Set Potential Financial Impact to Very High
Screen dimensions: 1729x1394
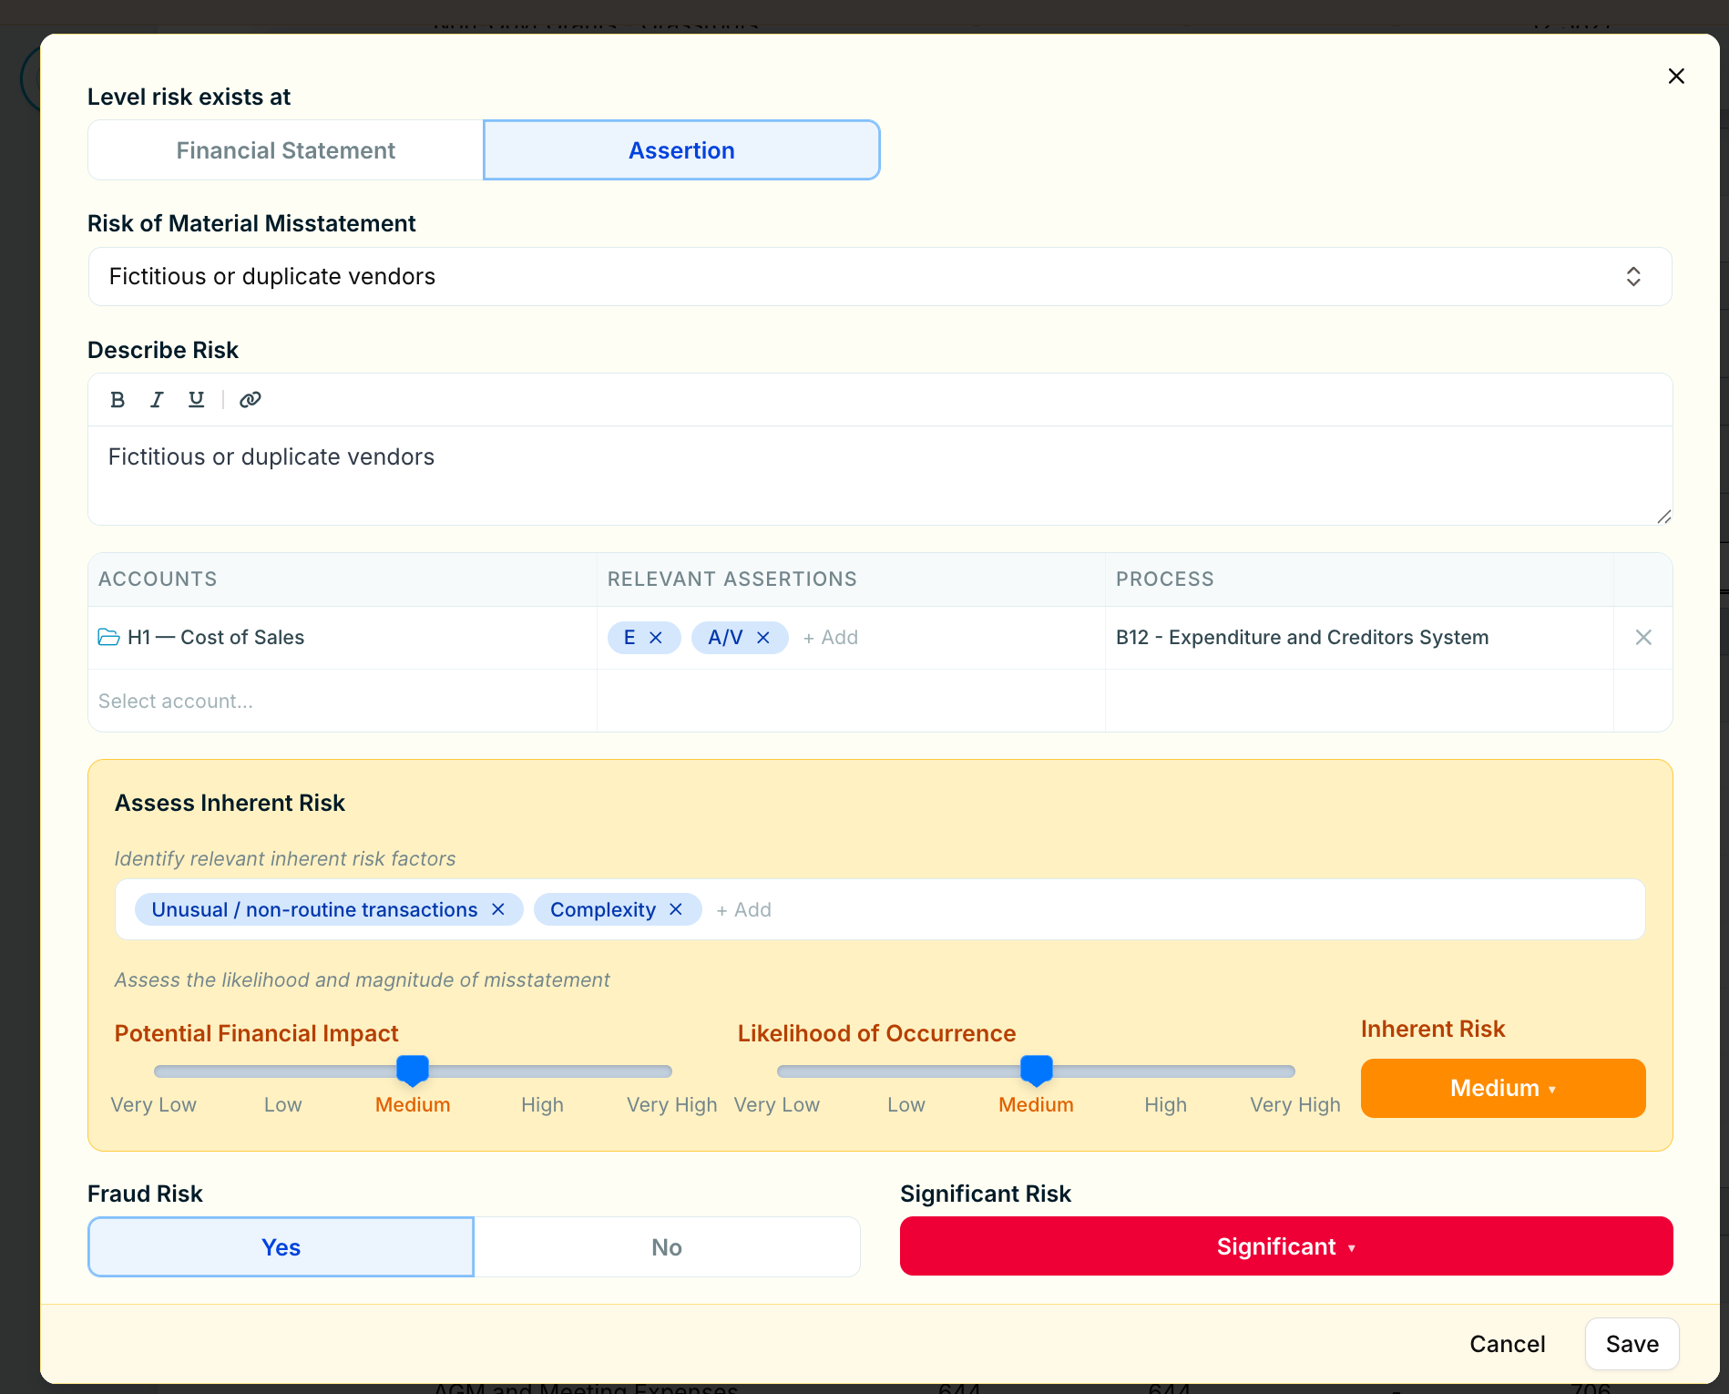pyautogui.click(x=672, y=1104)
